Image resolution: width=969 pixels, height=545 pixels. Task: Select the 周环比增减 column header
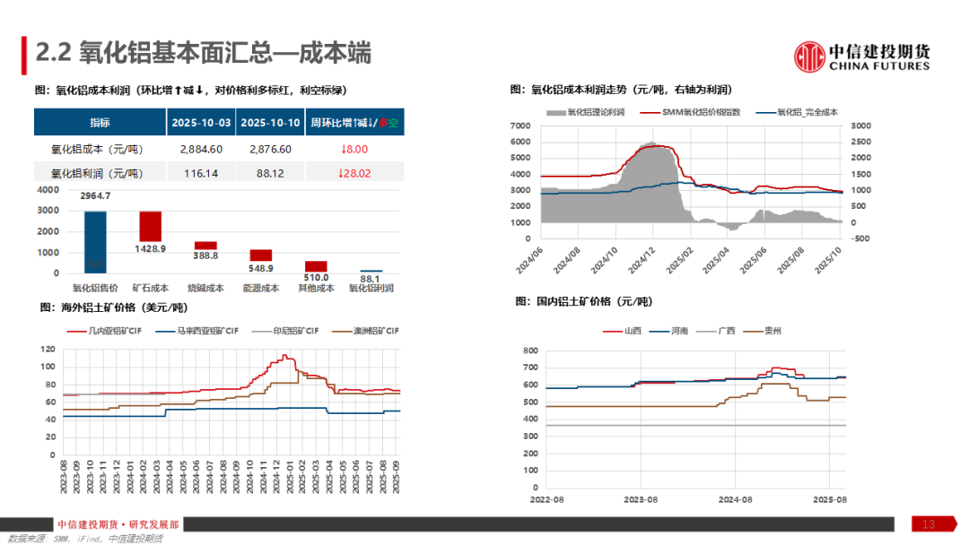coord(354,122)
